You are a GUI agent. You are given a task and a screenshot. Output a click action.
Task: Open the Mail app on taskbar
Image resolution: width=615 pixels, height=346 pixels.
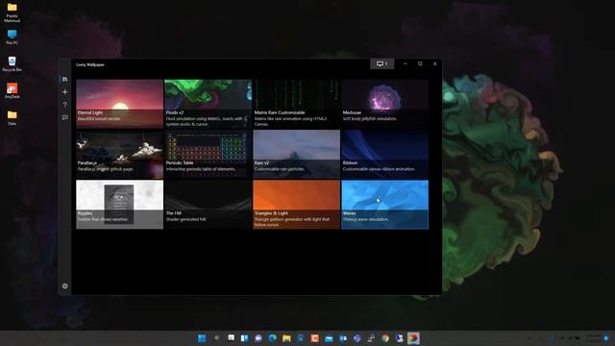[x=329, y=338]
